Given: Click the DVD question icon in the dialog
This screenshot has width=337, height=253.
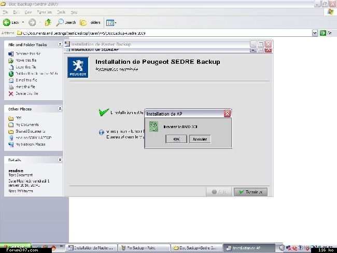Looking at the screenshot, I should (153, 126).
